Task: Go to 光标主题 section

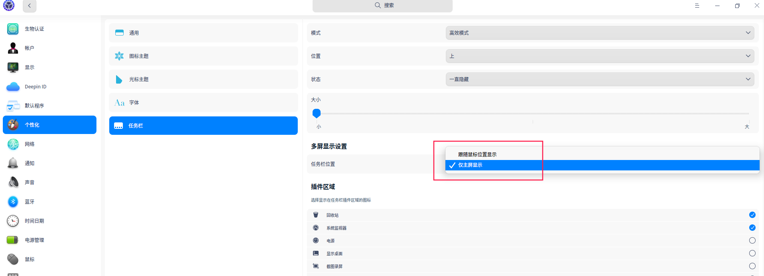Action: 203,79
